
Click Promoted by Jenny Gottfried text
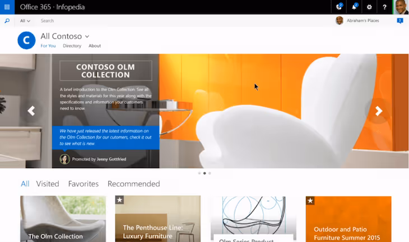[x=99, y=159]
